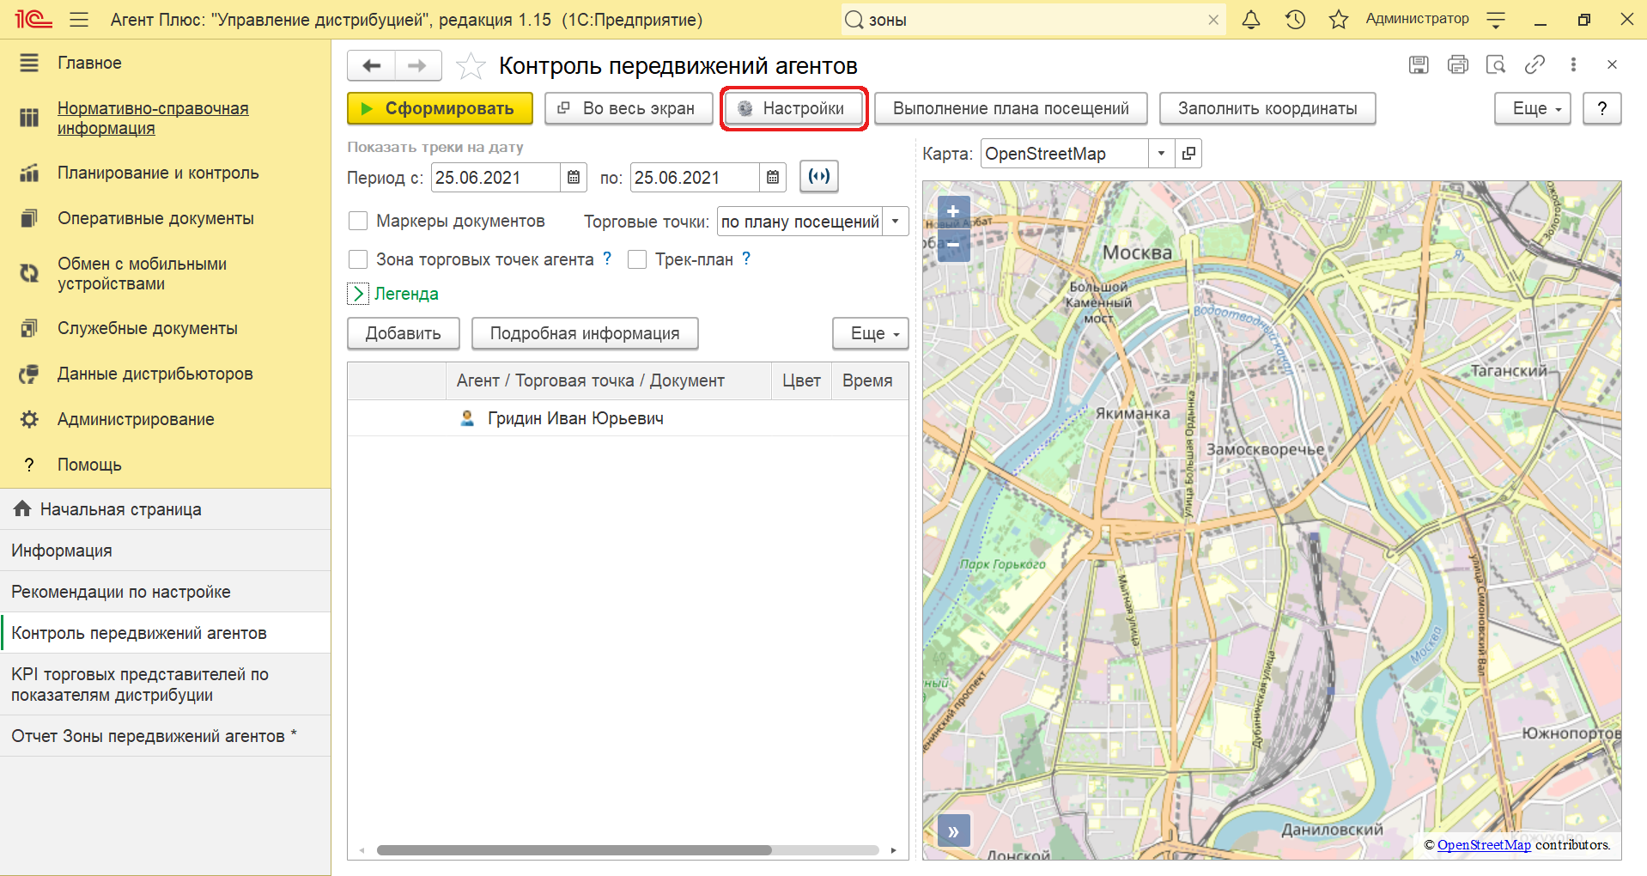Image resolution: width=1647 pixels, height=876 pixels.
Task: Expand map panel with double arrow
Action: (953, 831)
